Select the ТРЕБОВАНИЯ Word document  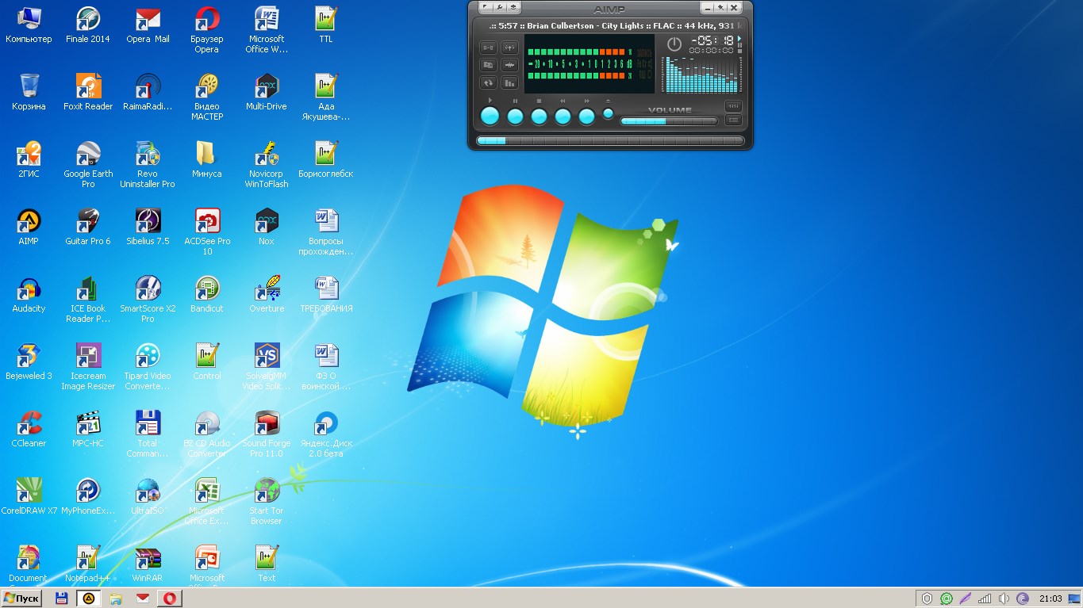(326, 295)
